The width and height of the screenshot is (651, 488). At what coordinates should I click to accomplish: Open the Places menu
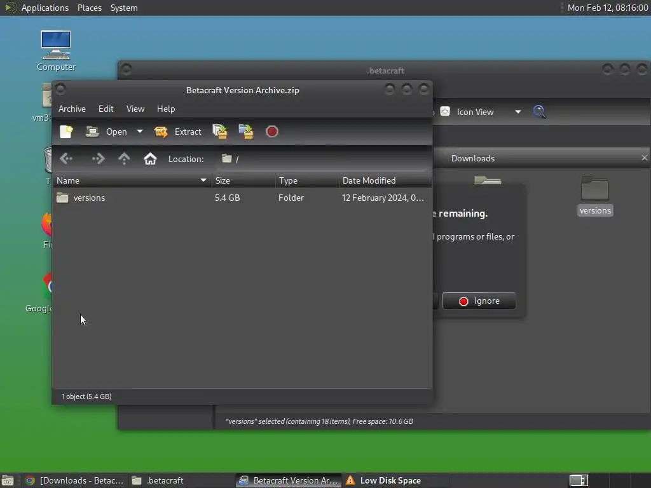90,8
